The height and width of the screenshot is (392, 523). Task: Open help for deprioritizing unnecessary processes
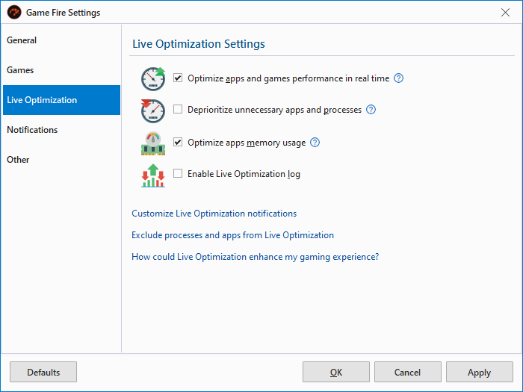point(371,110)
